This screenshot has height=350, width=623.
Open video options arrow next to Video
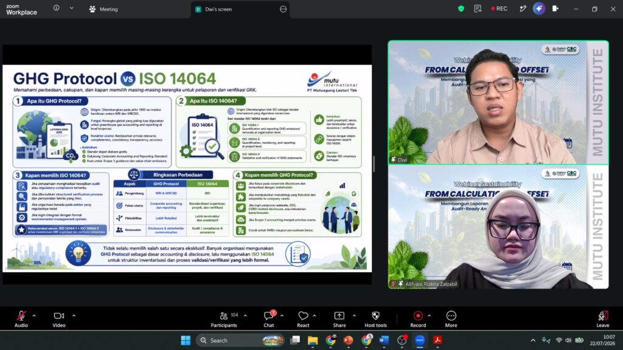coord(74,316)
